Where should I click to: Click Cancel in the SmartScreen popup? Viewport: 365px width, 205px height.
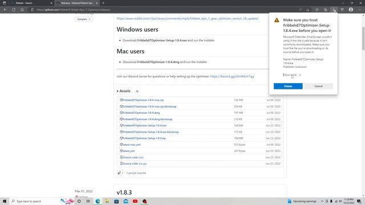pos(318,86)
